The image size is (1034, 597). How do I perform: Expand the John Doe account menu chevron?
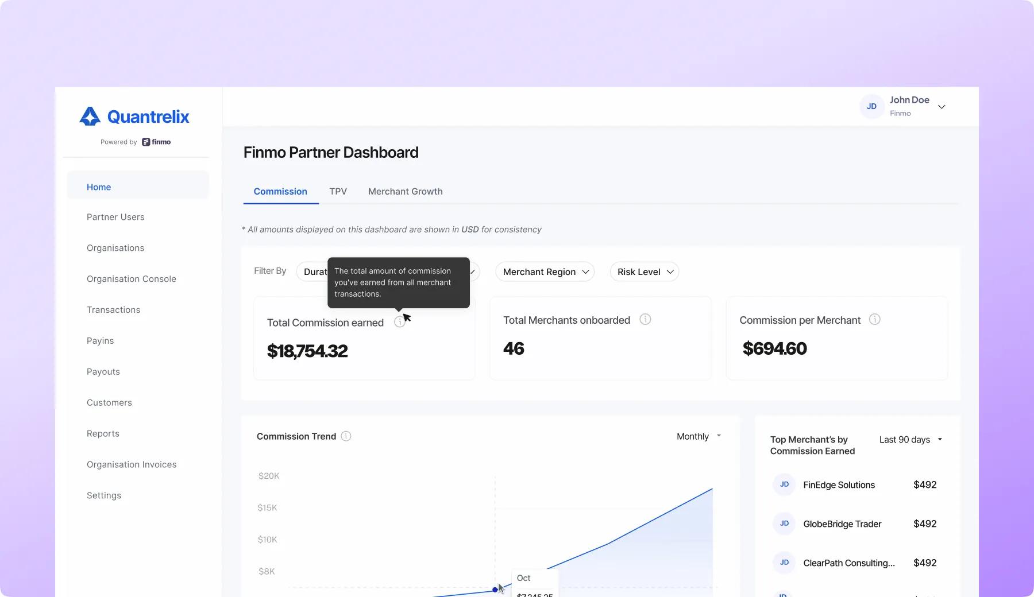[x=942, y=107]
